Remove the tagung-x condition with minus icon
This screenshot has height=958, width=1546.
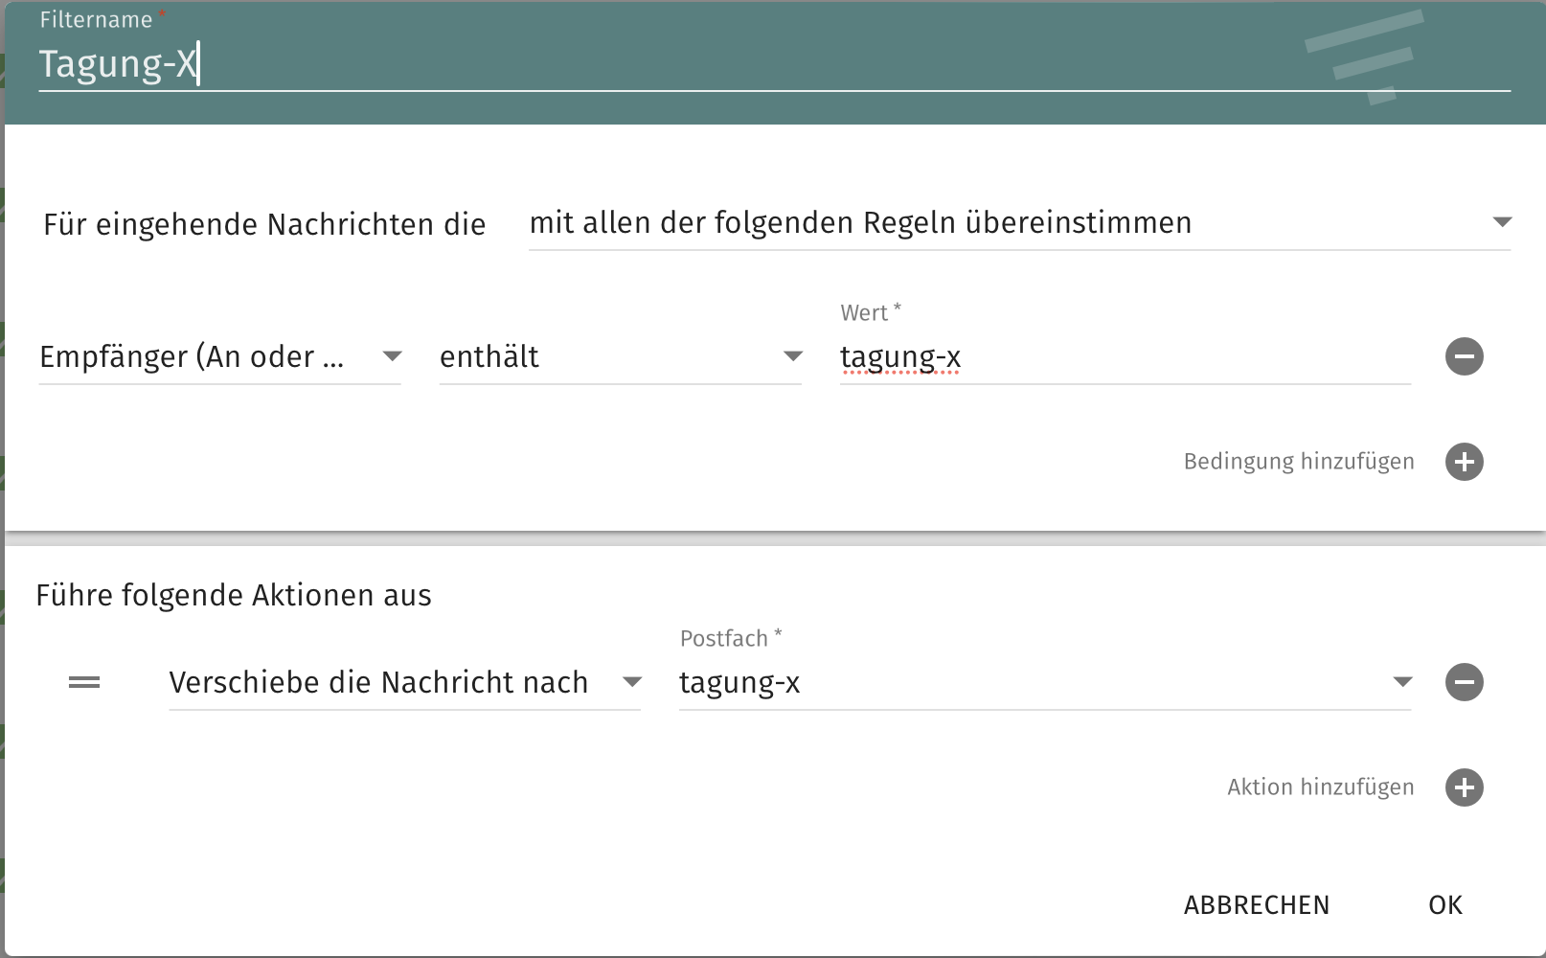1464,356
